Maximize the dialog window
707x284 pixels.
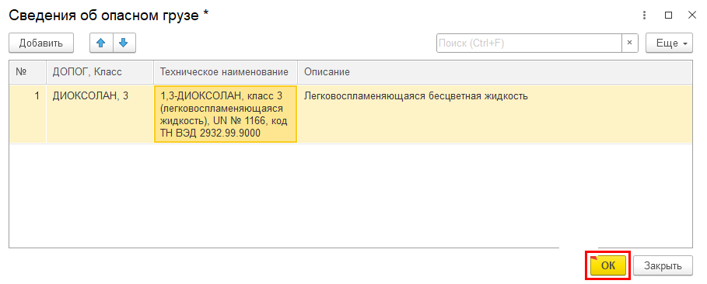[669, 16]
